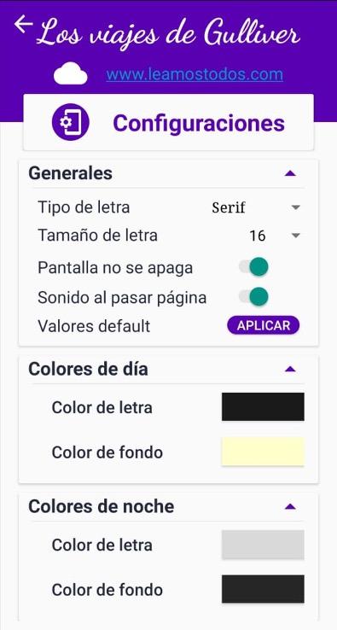Image resolution: width=337 pixels, height=630 pixels.
Task: Click the phone settings gear icon
Action: coord(70,122)
